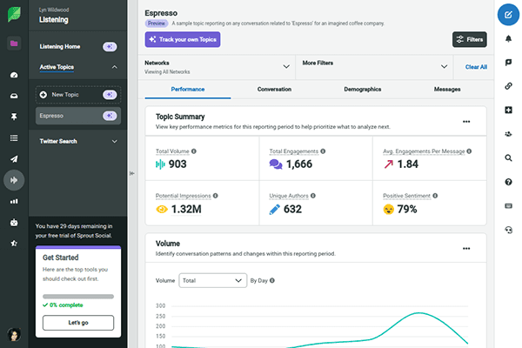
Task: Click the Reports bar chart icon
Action: [x=14, y=201]
